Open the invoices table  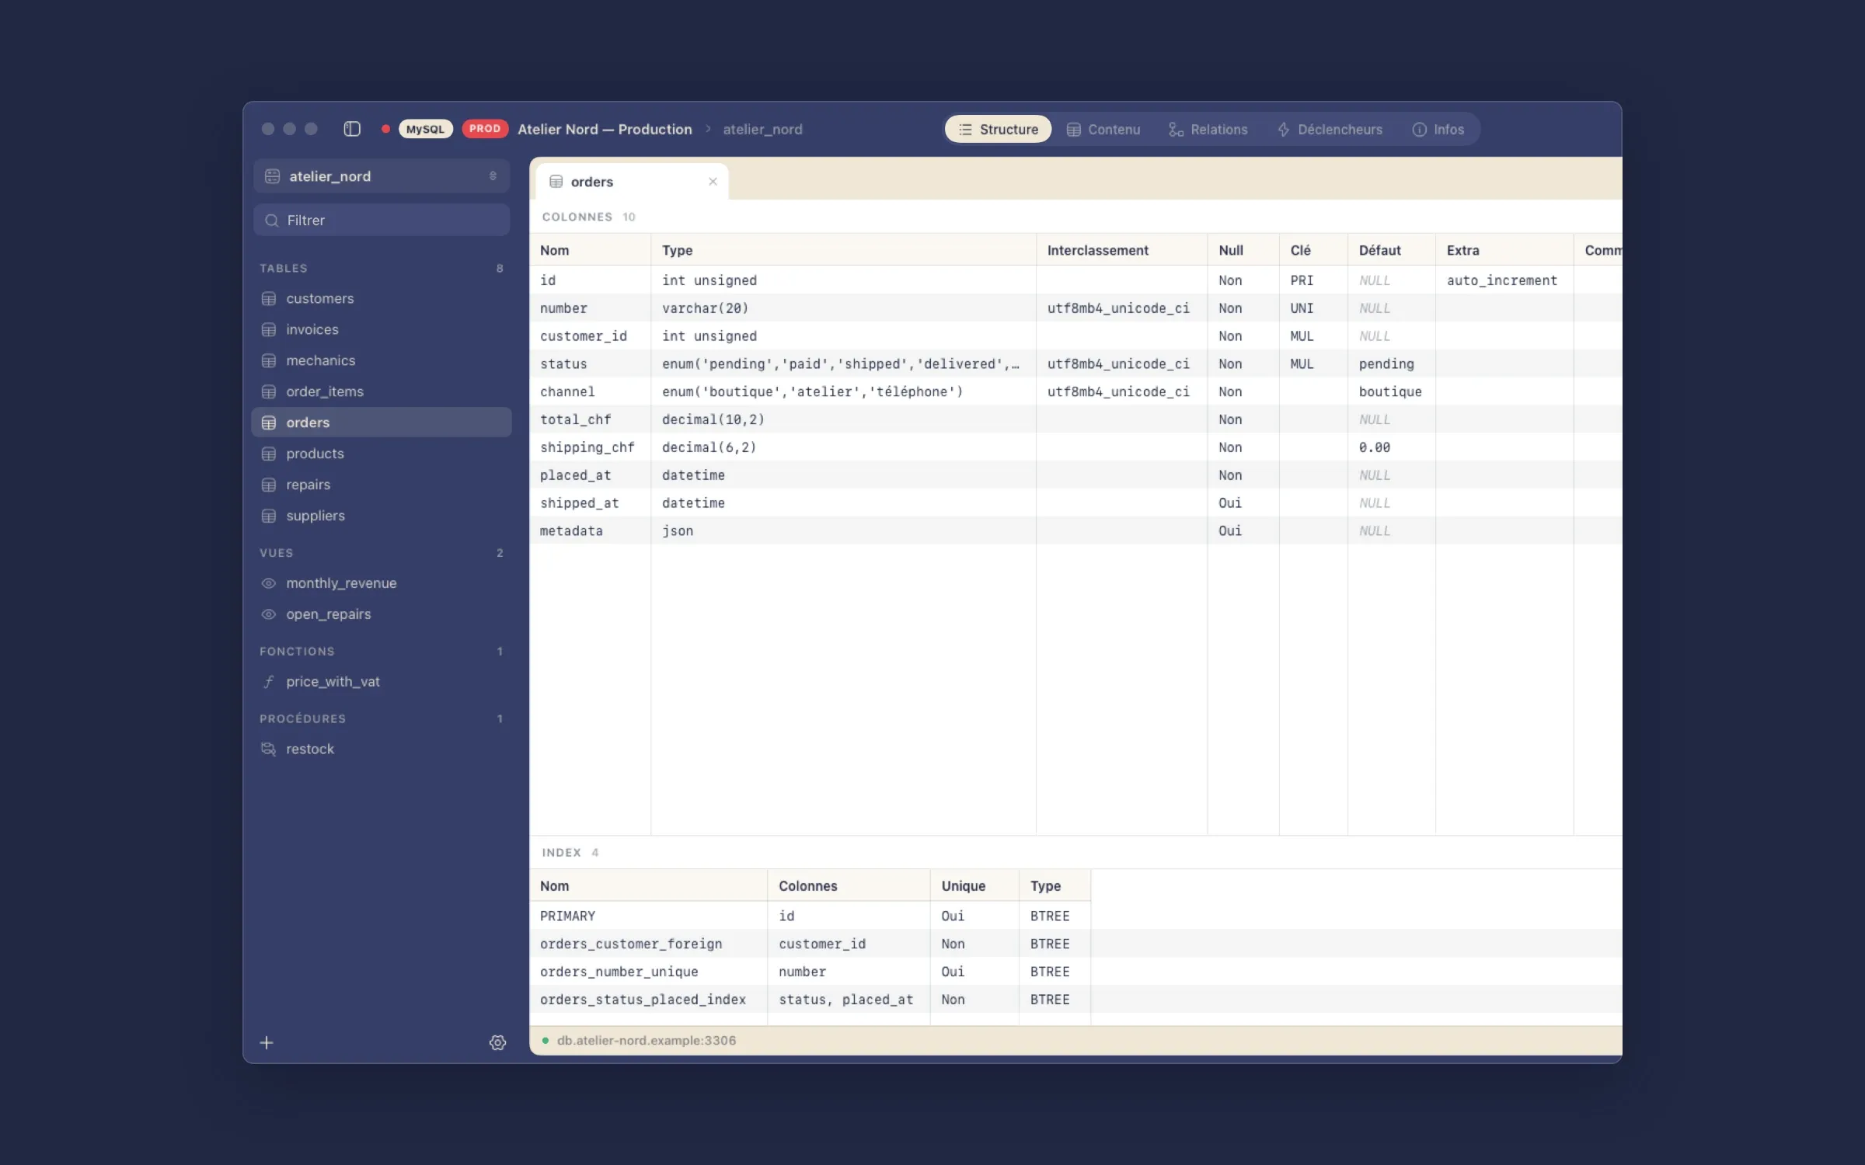coord(382,329)
